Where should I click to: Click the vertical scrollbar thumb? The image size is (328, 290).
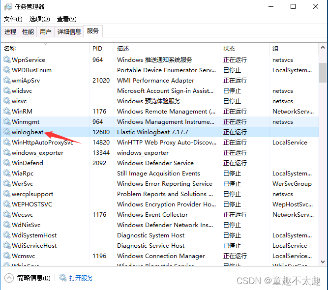[323, 73]
